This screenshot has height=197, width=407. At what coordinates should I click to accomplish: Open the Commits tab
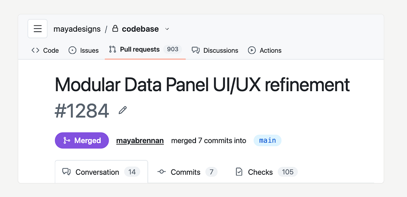[x=188, y=172]
